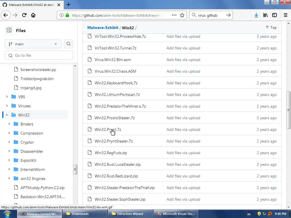Screen dimensions: 291x218
Task: Open Win32.ProstoStealer.7z file
Action: click(x=115, y=118)
